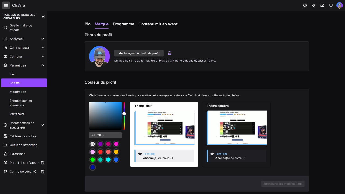Expand the Analyses sidebar section
The width and height of the screenshot is (345, 194).
[43, 39]
